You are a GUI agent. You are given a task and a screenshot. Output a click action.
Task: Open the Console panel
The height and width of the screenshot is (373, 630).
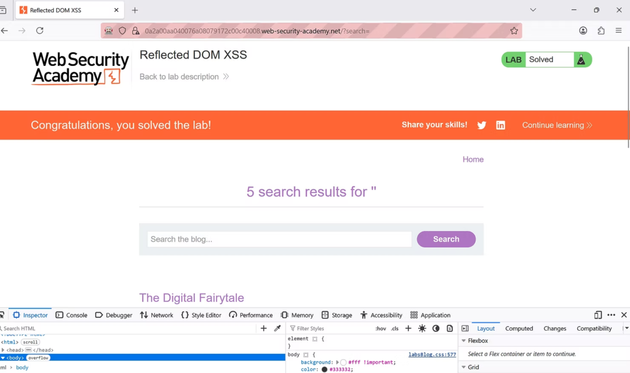[71, 315]
